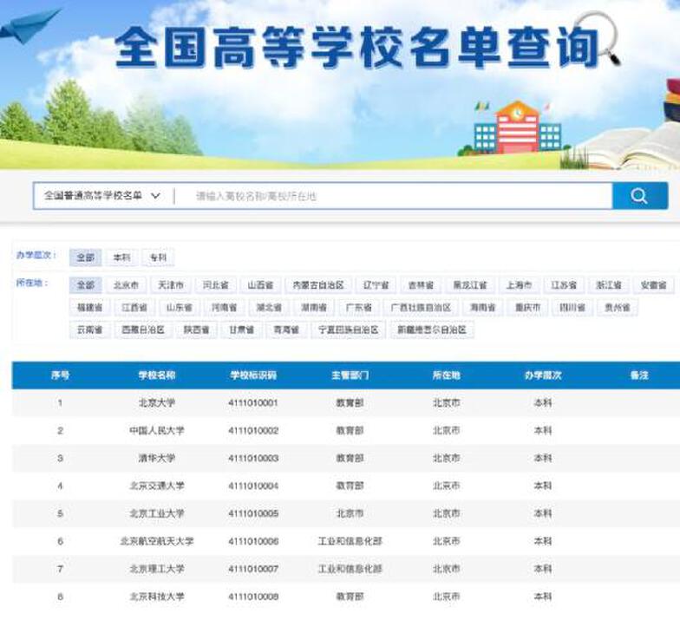This screenshot has height=626, width=680.
Task: Click the 办学层次 table column header
Action: (x=543, y=375)
